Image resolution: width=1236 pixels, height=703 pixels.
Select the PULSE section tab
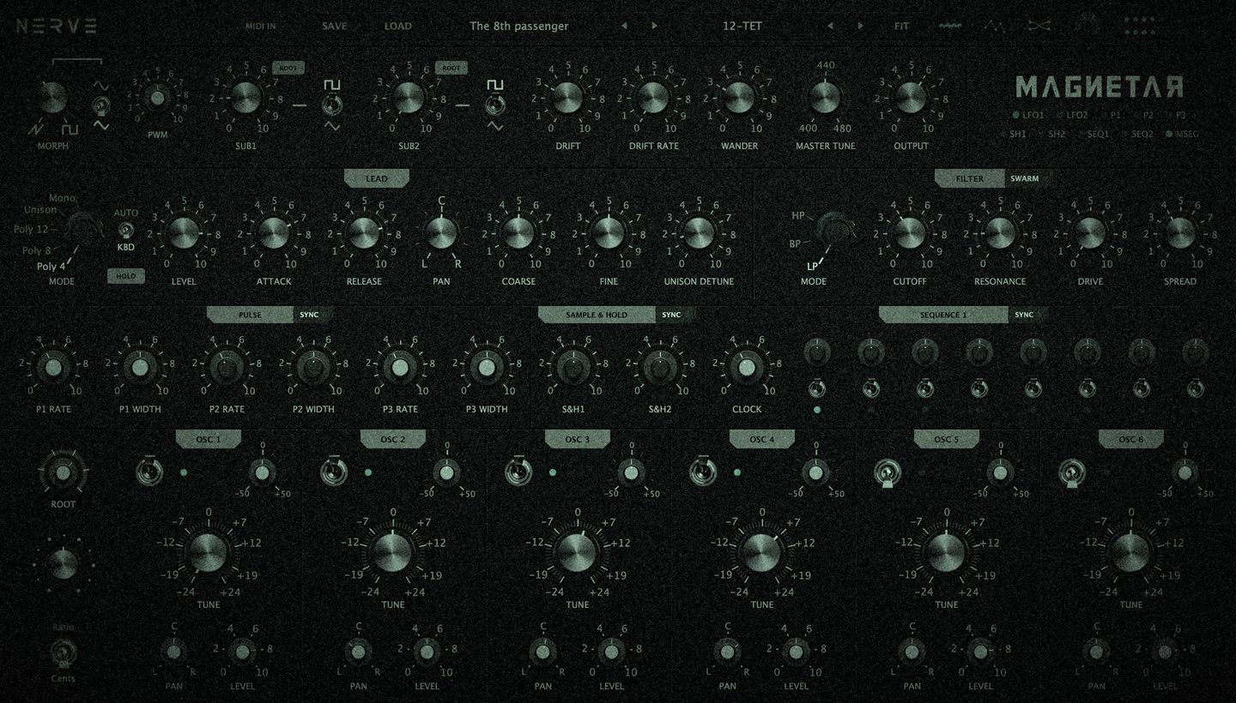(x=250, y=315)
